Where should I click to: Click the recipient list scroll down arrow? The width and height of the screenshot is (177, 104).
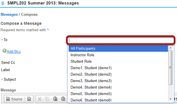(x=171, y=99)
